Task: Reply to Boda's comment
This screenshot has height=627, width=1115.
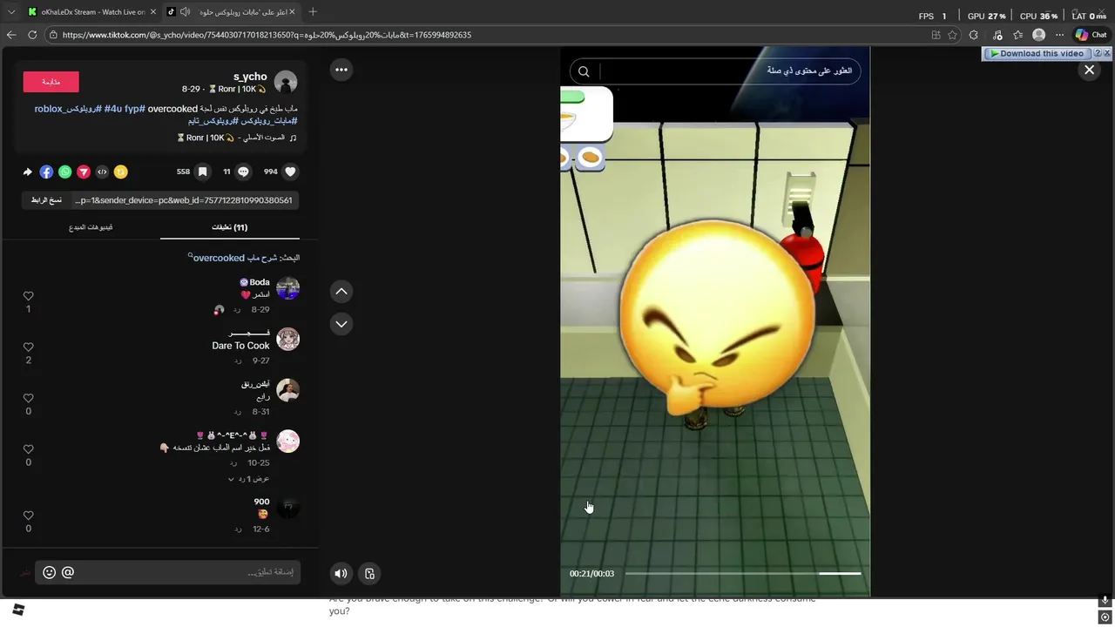Action: (x=237, y=310)
